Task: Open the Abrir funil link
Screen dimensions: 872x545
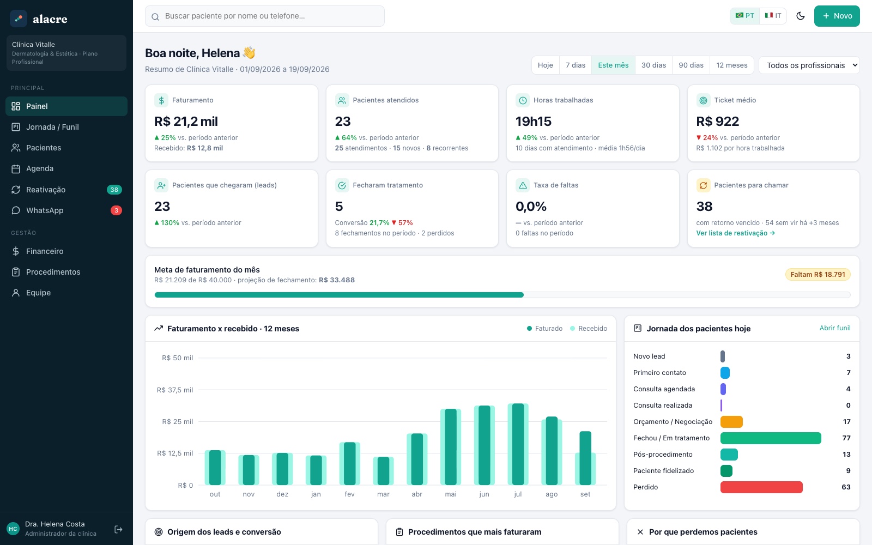Action: click(x=835, y=328)
